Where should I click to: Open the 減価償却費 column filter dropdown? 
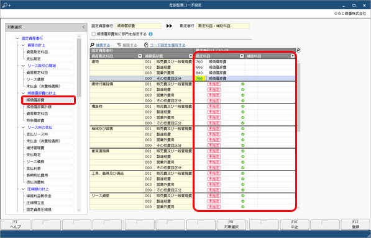pyautogui.click(x=191, y=56)
